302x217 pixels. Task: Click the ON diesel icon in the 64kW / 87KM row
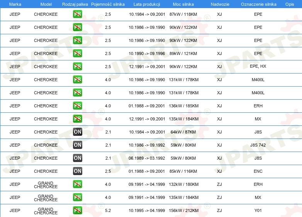pyautogui.click(x=77, y=132)
